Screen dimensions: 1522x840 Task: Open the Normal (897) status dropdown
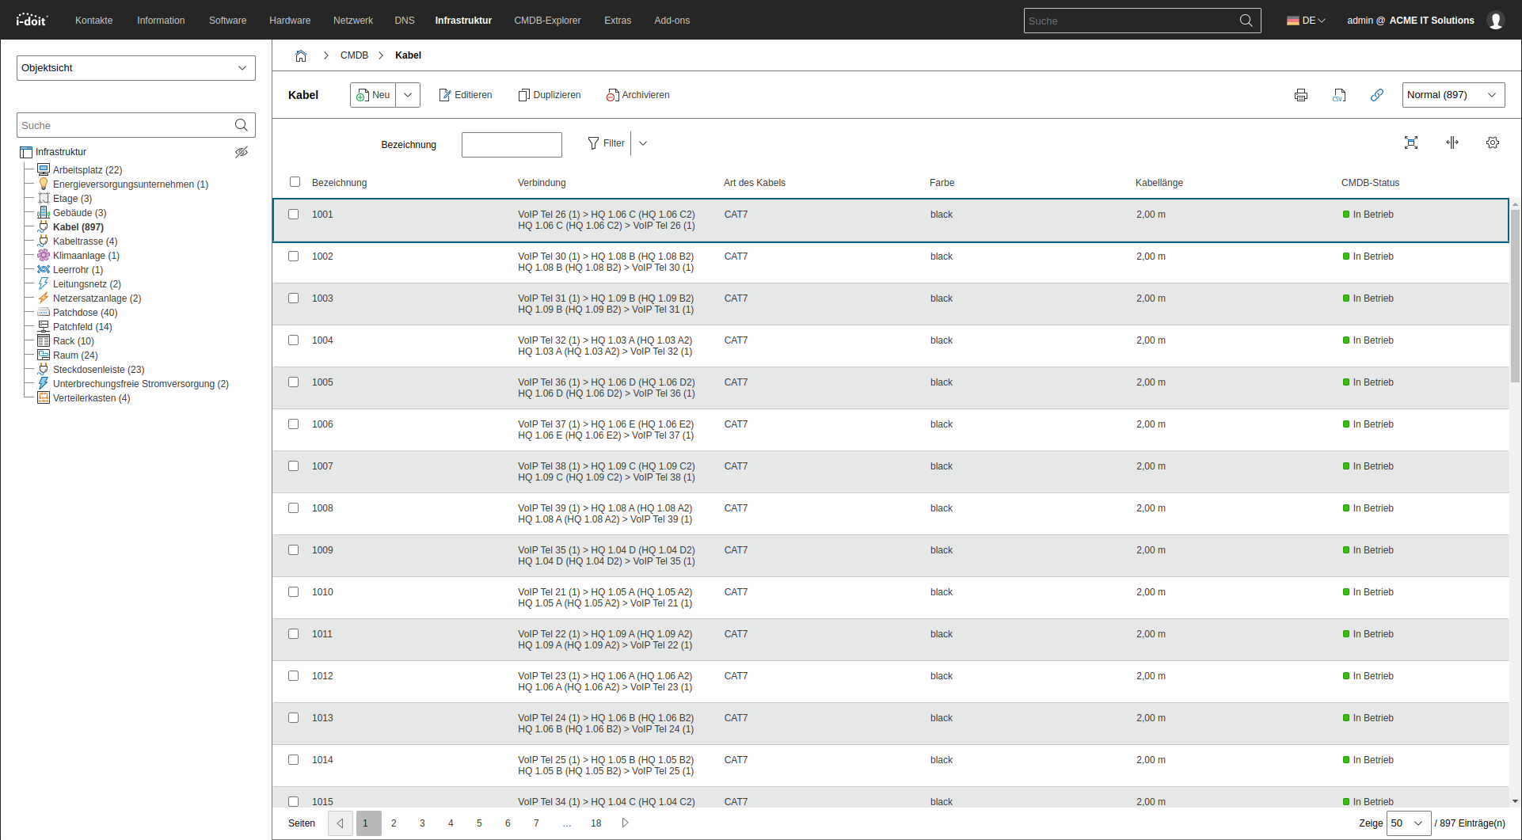[x=1452, y=95]
